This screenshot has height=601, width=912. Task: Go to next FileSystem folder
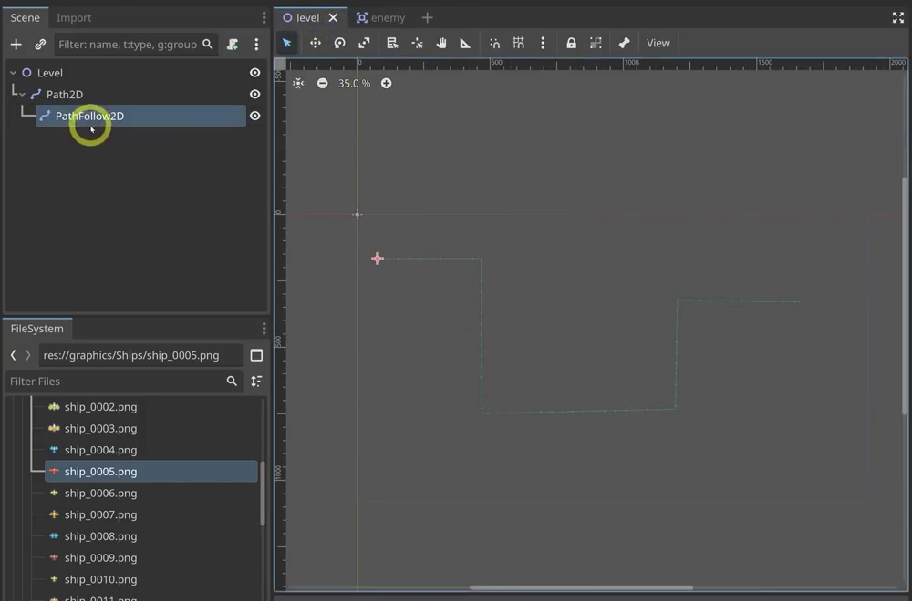point(27,355)
